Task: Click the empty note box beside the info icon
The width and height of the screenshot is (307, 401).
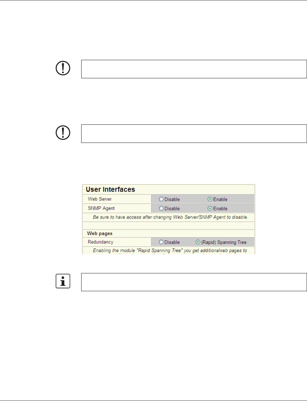Action: point(194,282)
